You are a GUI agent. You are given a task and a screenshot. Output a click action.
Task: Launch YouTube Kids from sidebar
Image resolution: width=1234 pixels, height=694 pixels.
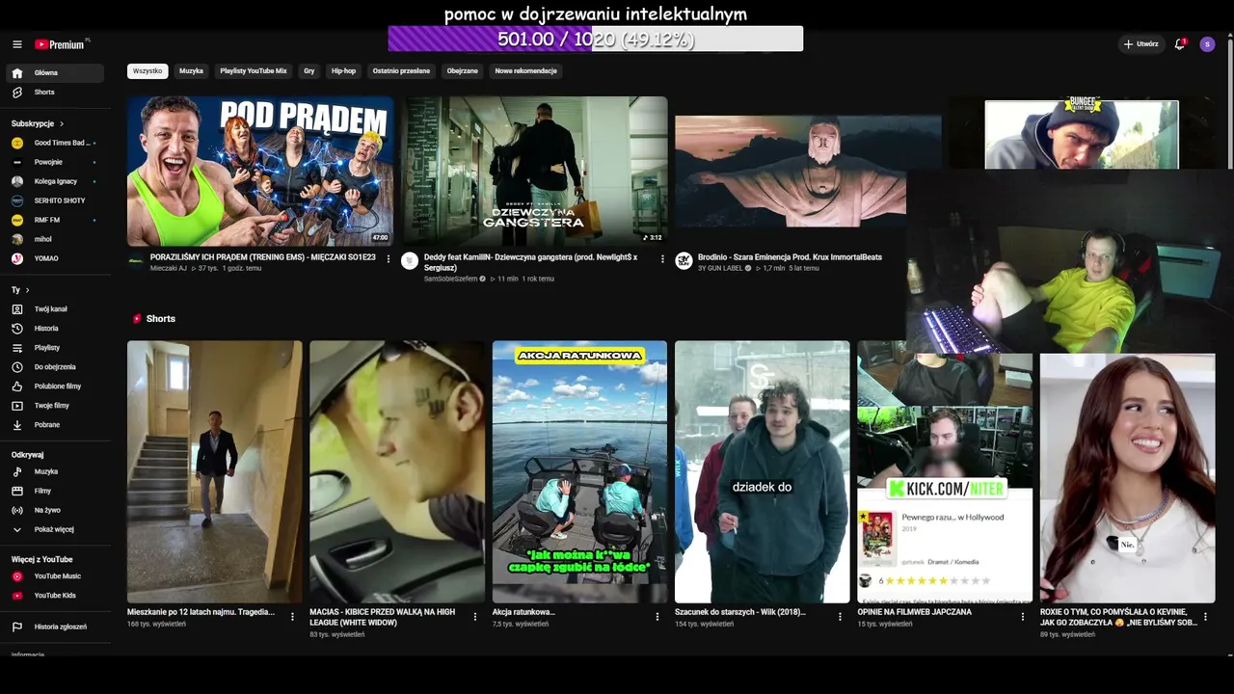point(56,596)
